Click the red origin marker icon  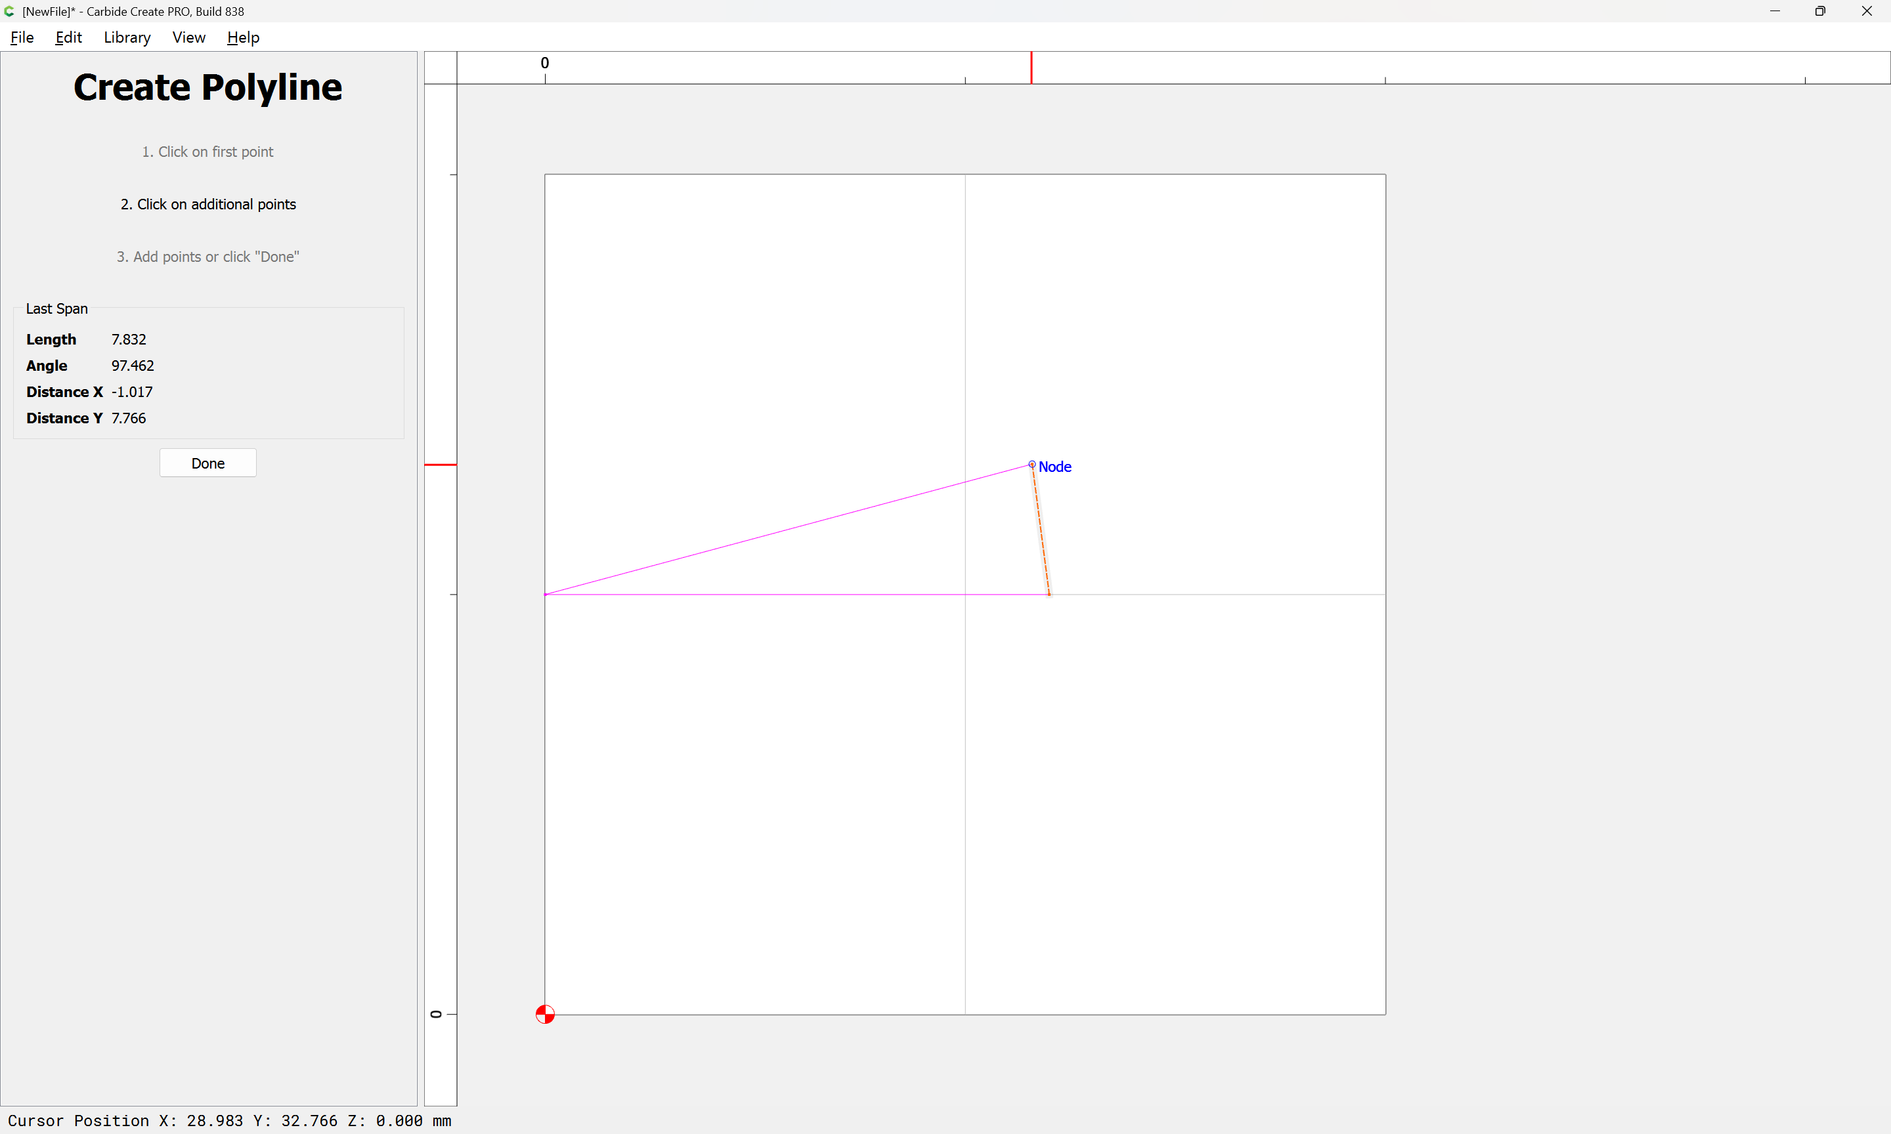point(545,1014)
